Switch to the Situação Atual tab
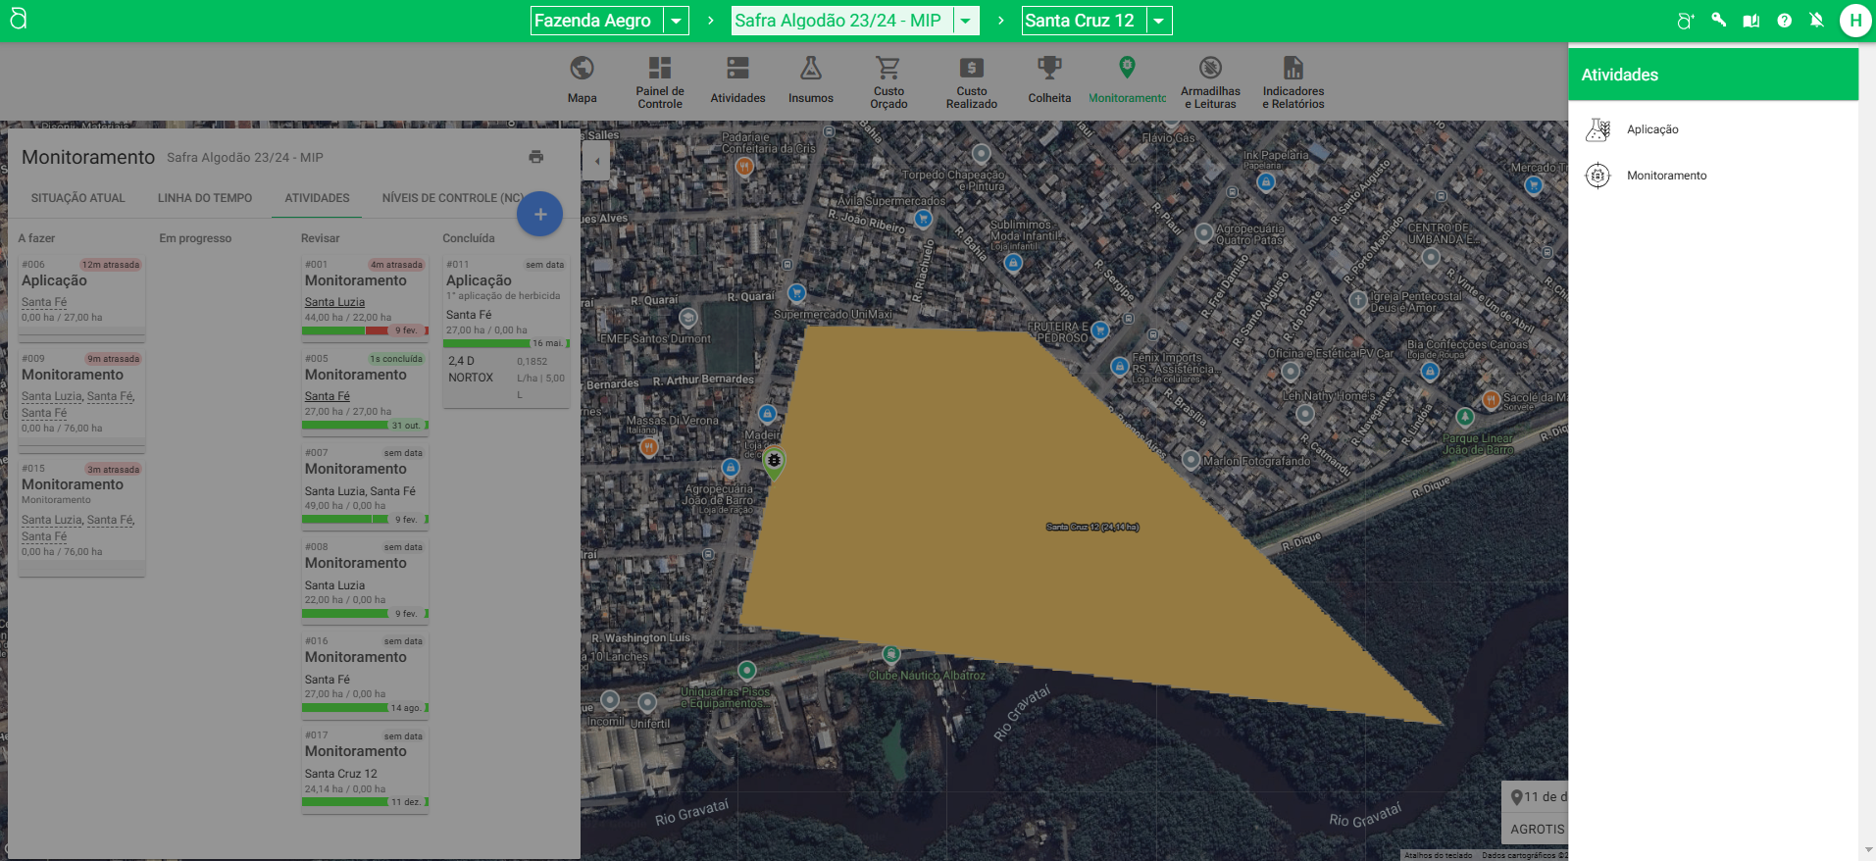Image resolution: width=1876 pixels, height=861 pixels. coord(78,198)
